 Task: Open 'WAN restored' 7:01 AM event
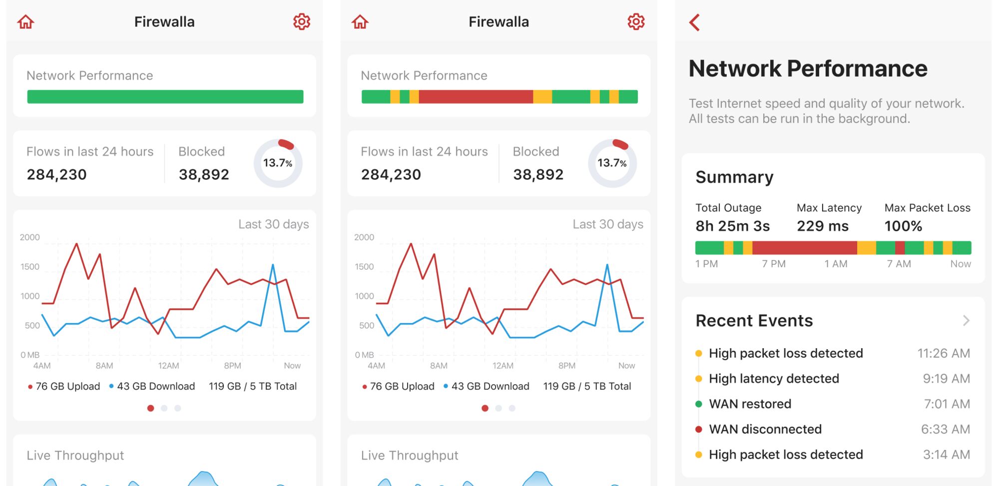pos(833,404)
